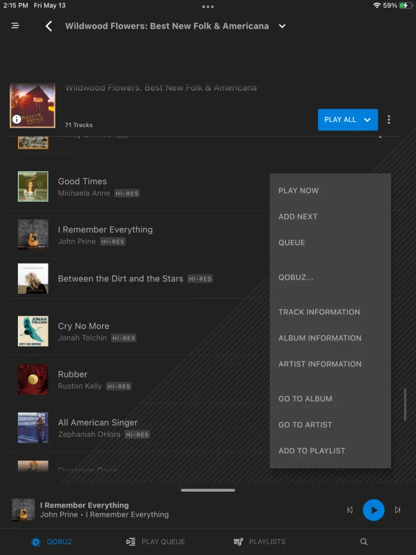Select the track title Good Times
Image resolution: width=416 pixels, height=555 pixels.
[82, 181]
